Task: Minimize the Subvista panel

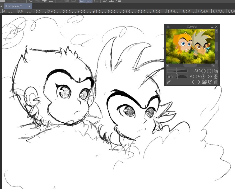Action: [x=212, y=27]
